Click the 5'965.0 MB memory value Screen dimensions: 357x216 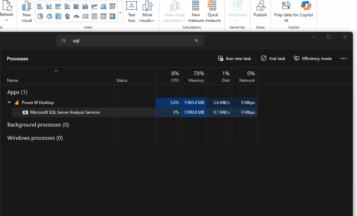pyautogui.click(x=194, y=103)
